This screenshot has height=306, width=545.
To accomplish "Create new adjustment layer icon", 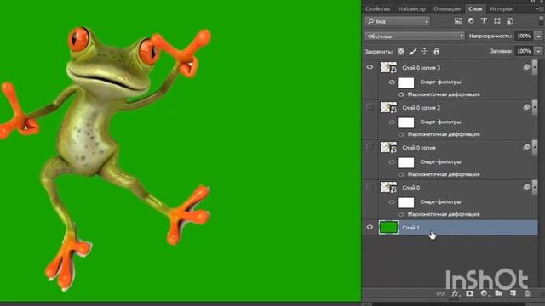I will click(x=485, y=293).
